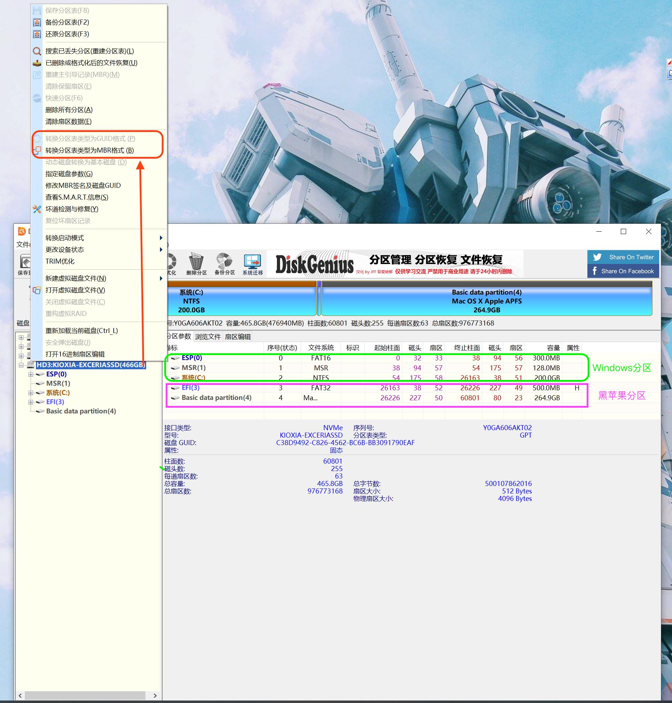
Task: Expand the 更改设备状态 submenu
Action: point(99,249)
